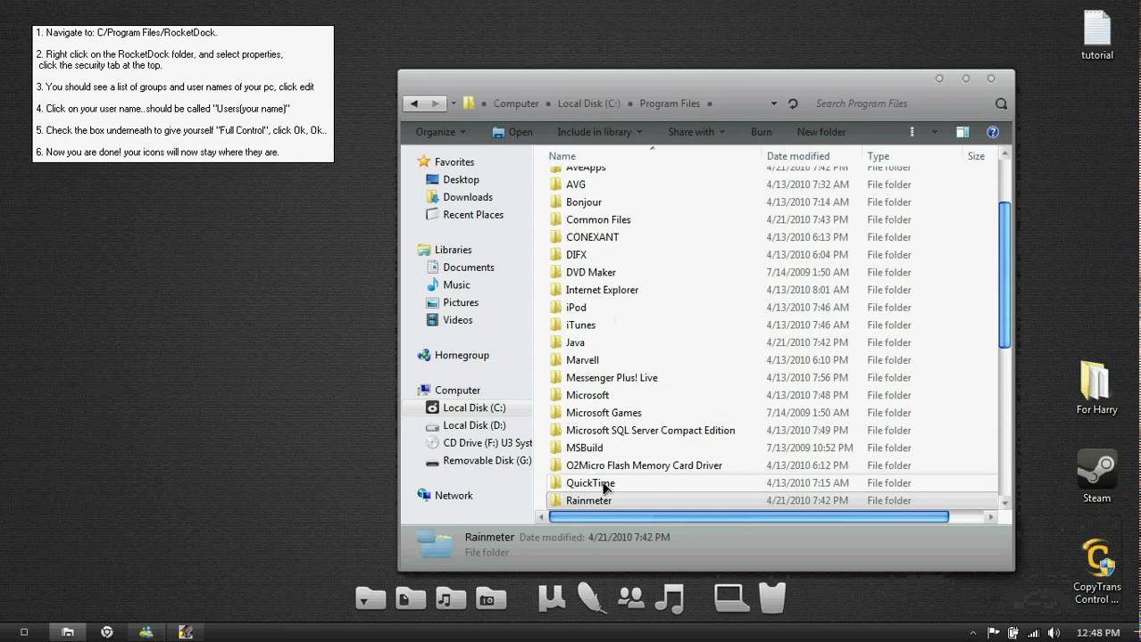Image resolution: width=1141 pixels, height=642 pixels.
Task: Click the horizontal scrollbar thumb
Action: coord(748,516)
